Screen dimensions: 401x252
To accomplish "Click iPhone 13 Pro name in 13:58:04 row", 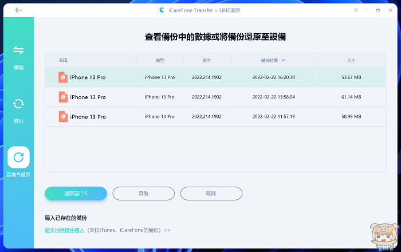I will point(88,97).
